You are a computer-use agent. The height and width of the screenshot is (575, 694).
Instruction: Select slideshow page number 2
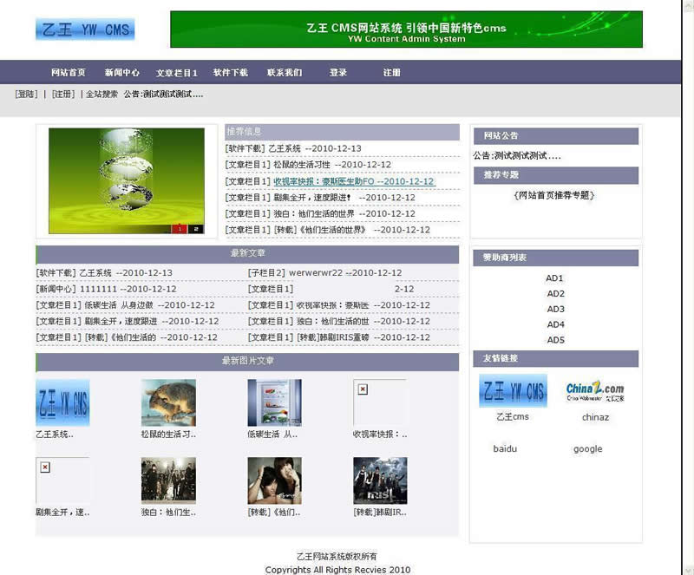(x=195, y=227)
